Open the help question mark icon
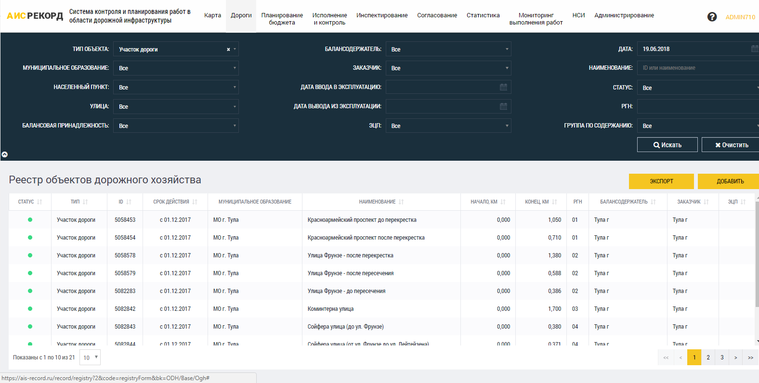759x383 pixels. [x=712, y=17]
